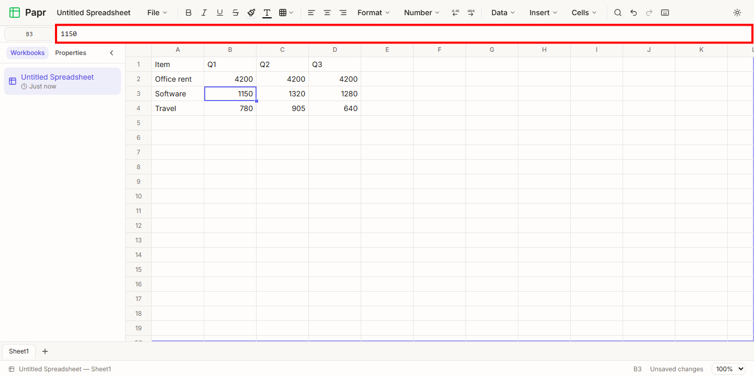Image resolution: width=754 pixels, height=377 pixels.
Task: Select the Item header cell
Action: point(178,64)
